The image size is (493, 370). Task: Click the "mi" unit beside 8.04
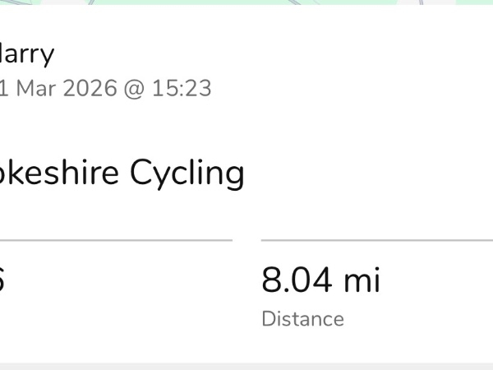pos(362,280)
